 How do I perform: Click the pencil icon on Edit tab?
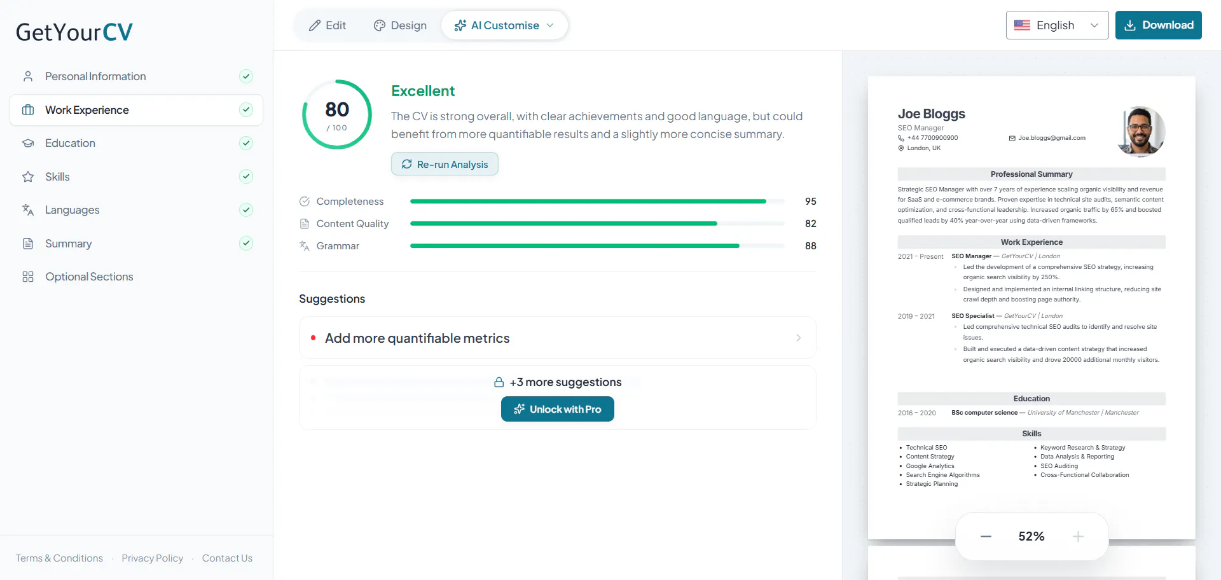(x=315, y=25)
